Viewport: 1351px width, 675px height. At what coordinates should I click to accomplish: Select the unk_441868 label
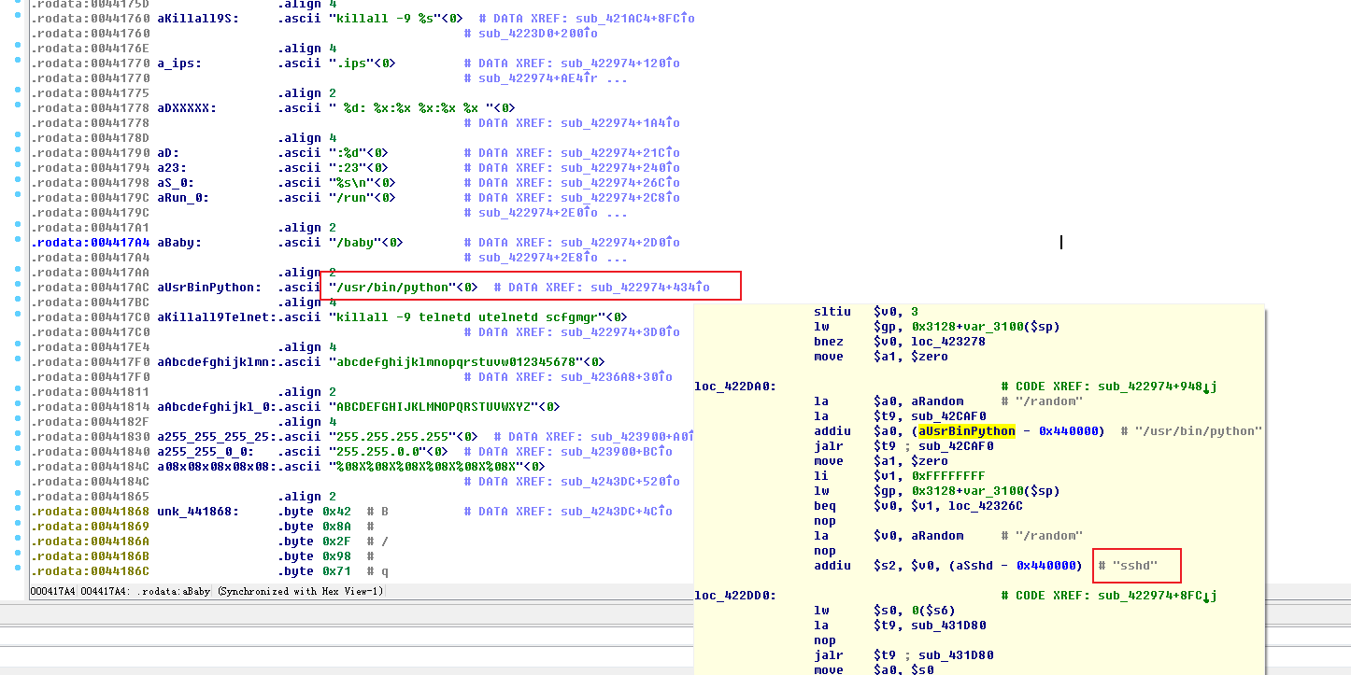(198, 512)
